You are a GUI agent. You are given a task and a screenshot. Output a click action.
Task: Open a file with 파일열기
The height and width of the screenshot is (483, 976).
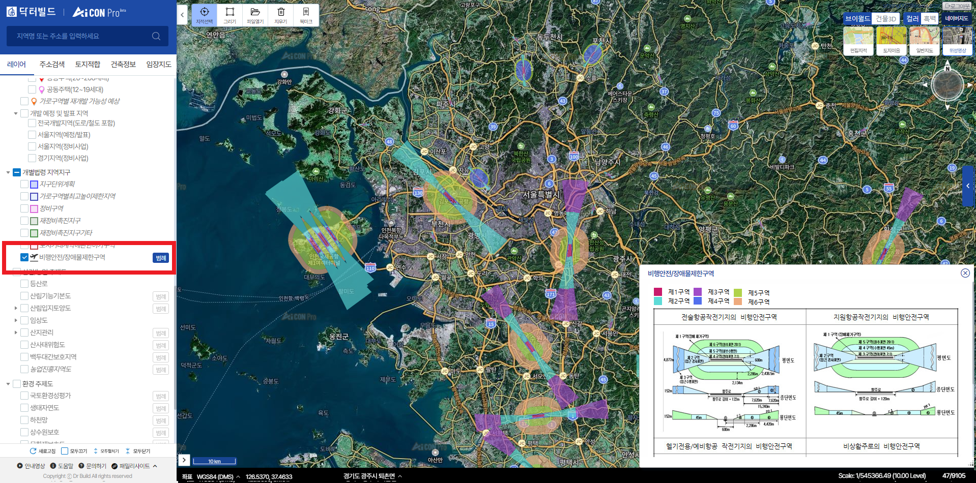click(255, 15)
